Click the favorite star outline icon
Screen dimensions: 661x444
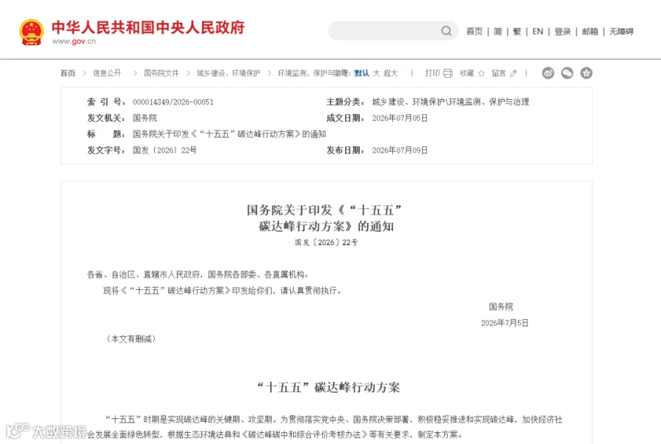pyautogui.click(x=481, y=73)
